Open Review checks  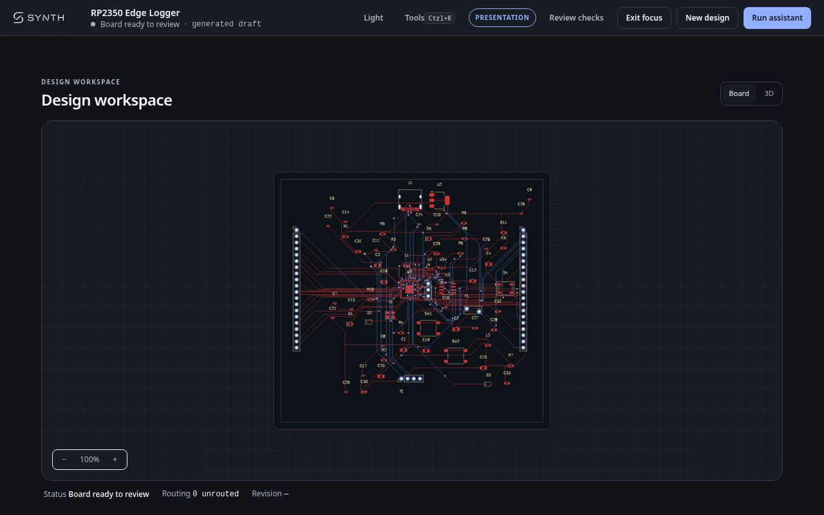[576, 17]
